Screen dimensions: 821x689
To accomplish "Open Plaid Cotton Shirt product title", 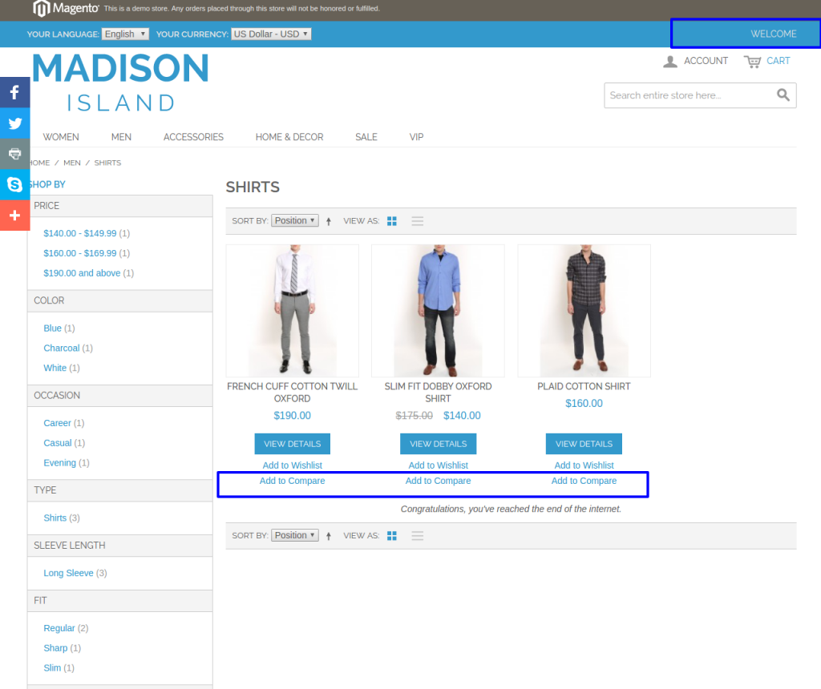I will pos(584,386).
